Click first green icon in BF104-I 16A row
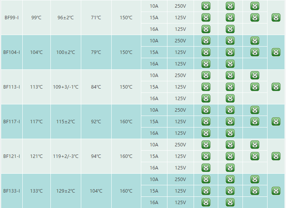This screenshot has width=286, height=208. 206,64
